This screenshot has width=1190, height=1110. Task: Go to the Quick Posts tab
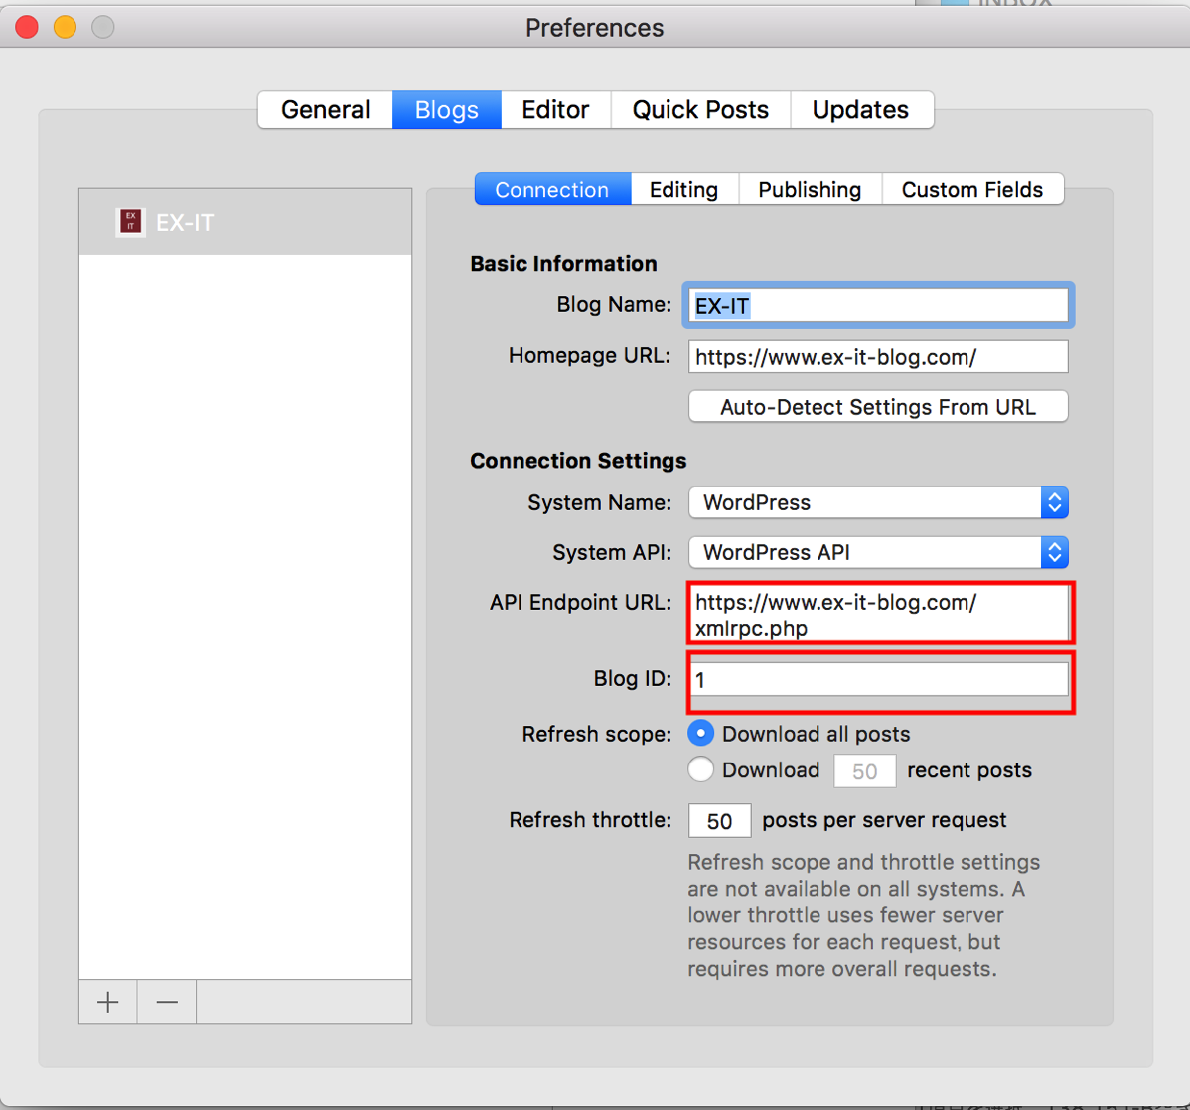(x=700, y=110)
